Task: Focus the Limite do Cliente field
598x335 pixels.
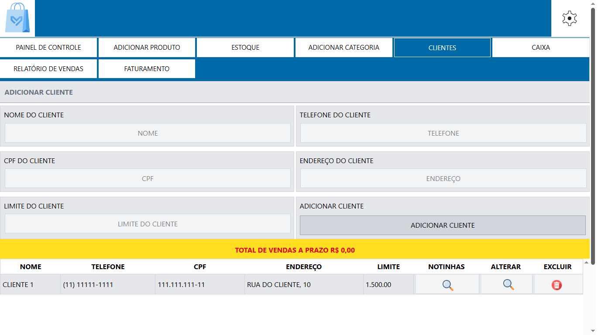Action: pyautogui.click(x=148, y=224)
